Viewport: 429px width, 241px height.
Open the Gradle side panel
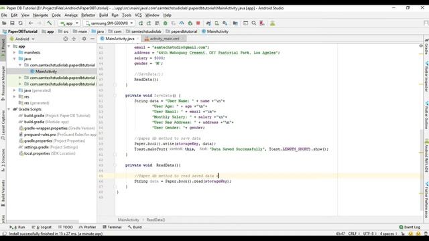coord(426,47)
